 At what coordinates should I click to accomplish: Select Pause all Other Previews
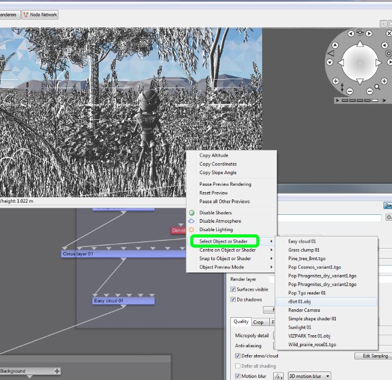(x=231, y=201)
